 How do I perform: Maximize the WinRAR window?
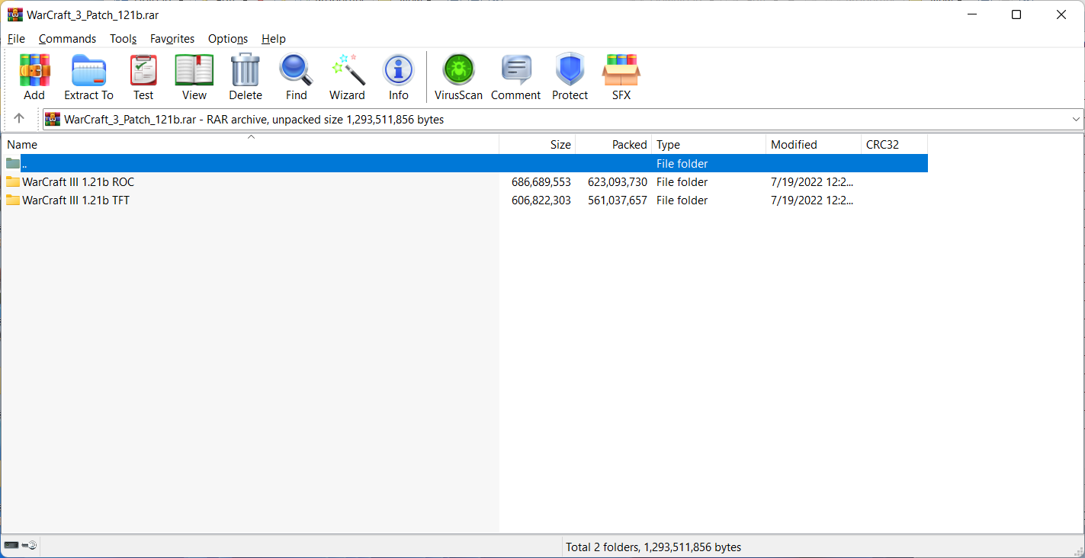click(x=1016, y=14)
